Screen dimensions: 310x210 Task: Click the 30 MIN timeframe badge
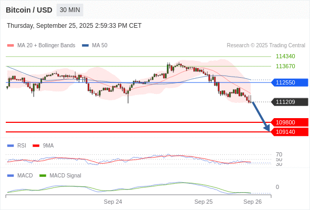[x=70, y=10]
